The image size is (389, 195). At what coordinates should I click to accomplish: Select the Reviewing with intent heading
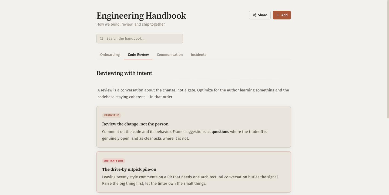pyautogui.click(x=124, y=73)
